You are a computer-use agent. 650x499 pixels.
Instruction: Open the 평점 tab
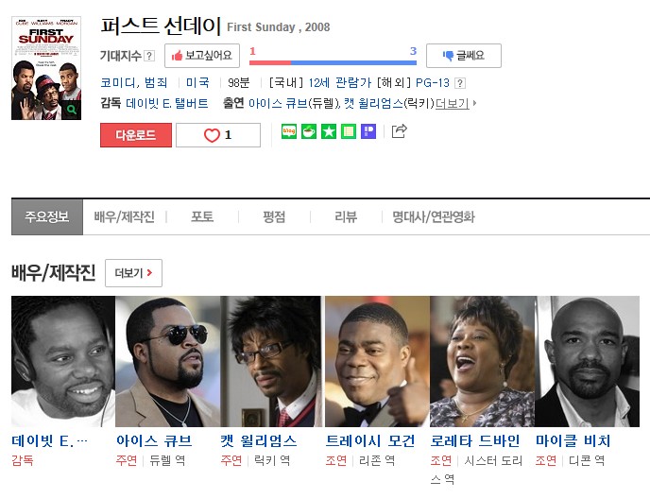[274, 216]
